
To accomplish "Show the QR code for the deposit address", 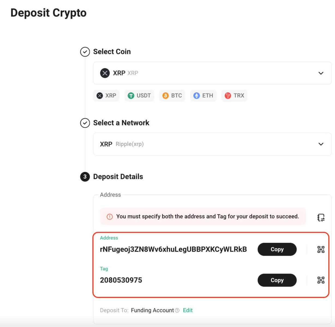I will 321,249.
